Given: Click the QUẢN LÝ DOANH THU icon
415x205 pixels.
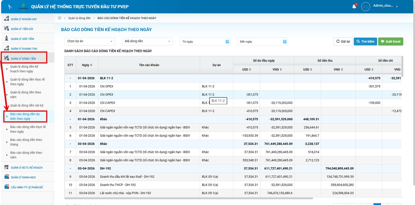Looking at the screenshot, I should pyautogui.click(x=6, y=48).
